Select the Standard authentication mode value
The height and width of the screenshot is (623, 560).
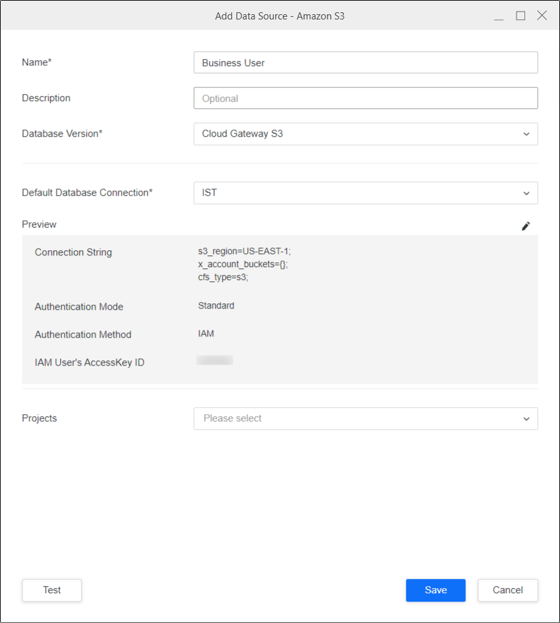pos(216,305)
